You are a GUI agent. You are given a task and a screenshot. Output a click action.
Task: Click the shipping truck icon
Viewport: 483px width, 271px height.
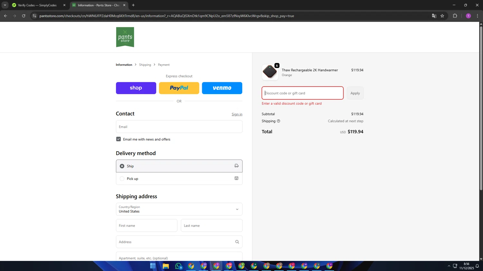coord(236,166)
